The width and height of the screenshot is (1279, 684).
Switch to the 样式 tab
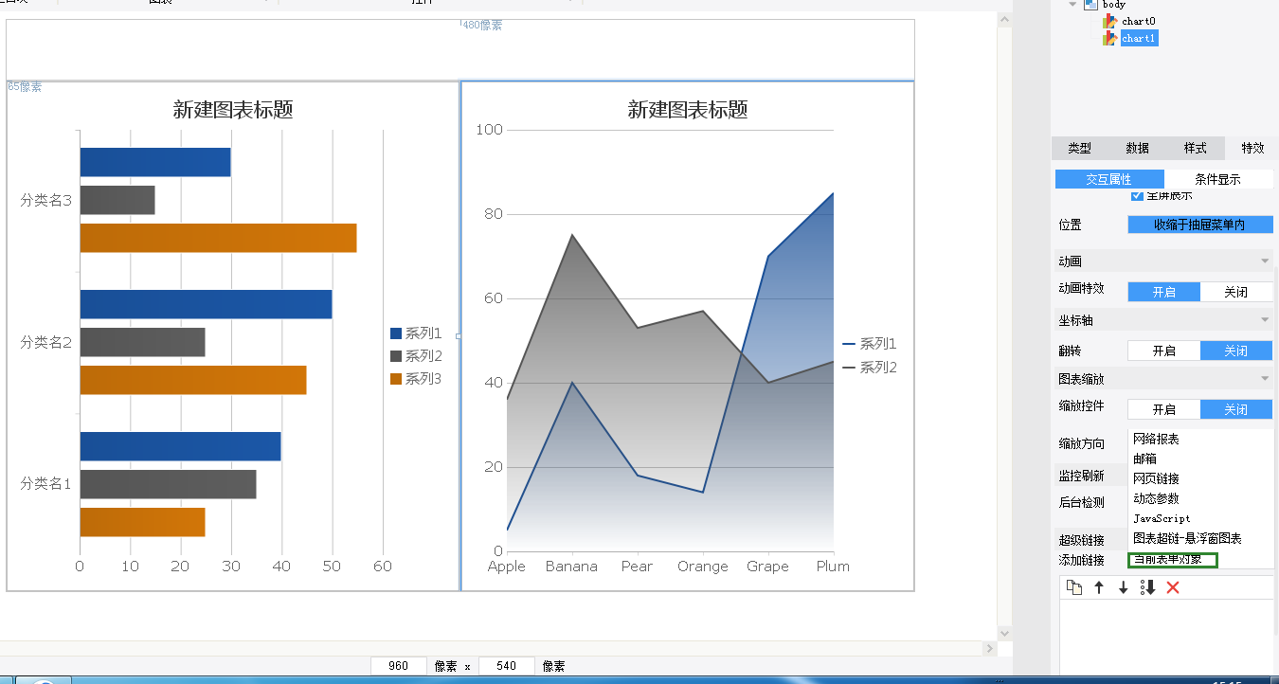[1196, 148]
